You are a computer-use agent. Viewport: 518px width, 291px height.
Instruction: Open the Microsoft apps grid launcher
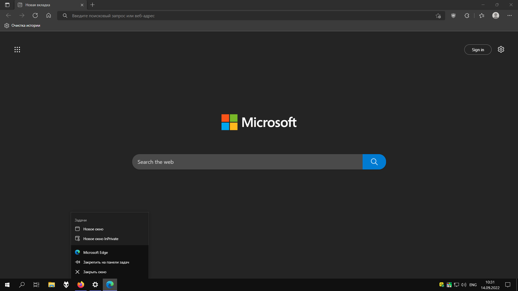pyautogui.click(x=17, y=50)
